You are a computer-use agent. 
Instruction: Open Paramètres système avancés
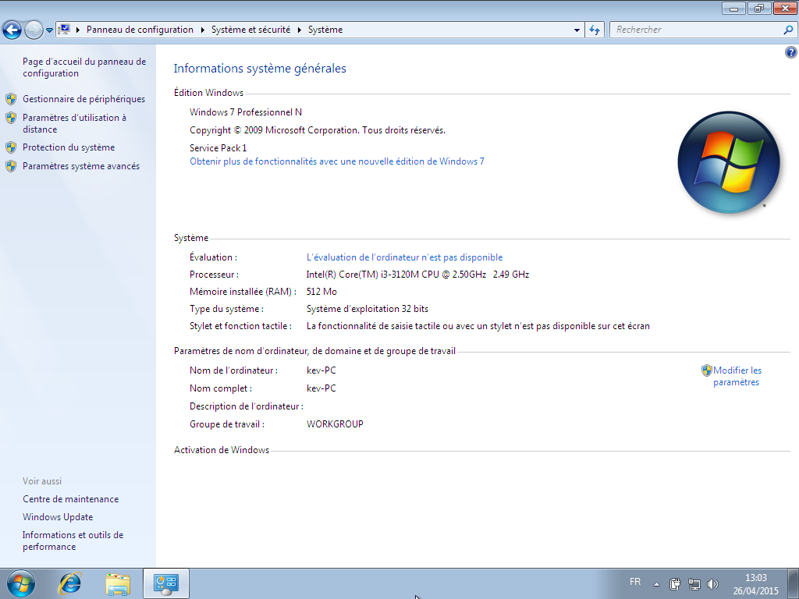click(81, 166)
